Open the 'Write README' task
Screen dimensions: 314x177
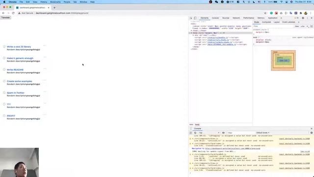tap(15, 70)
